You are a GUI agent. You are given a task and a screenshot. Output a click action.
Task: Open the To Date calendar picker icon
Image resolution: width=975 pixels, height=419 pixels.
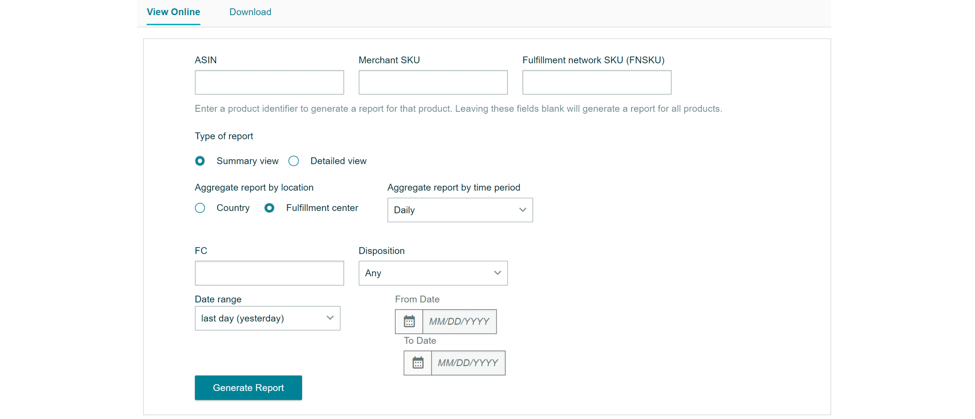coord(417,363)
